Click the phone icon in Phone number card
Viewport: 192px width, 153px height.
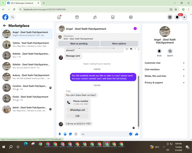pos(69,103)
